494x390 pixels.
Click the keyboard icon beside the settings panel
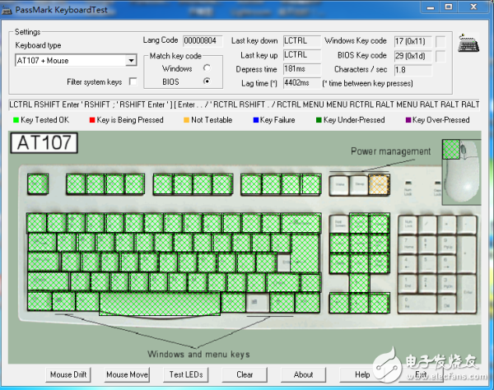(x=468, y=43)
